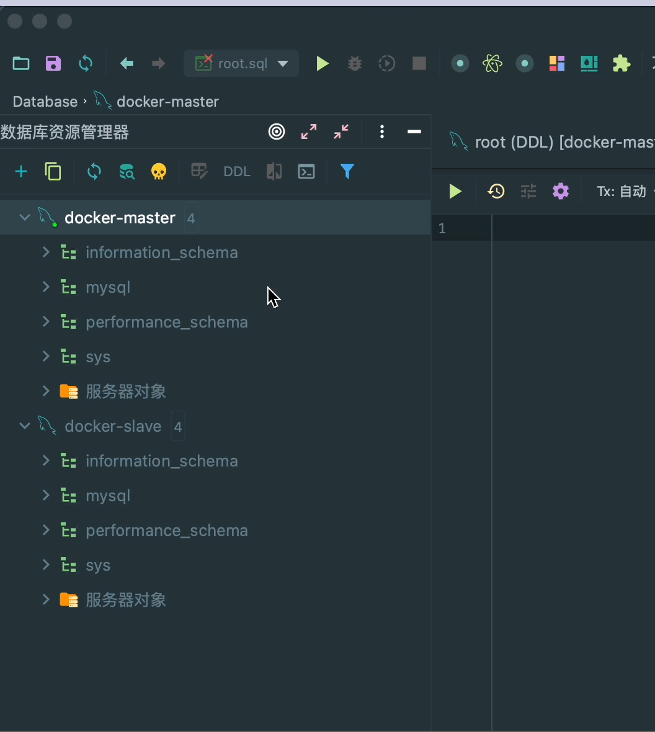Toggle the DDL view button
This screenshot has height=732, width=655.
(x=237, y=172)
